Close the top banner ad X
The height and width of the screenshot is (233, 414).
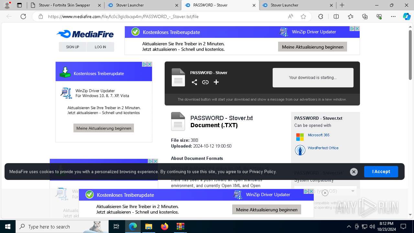click(357, 29)
